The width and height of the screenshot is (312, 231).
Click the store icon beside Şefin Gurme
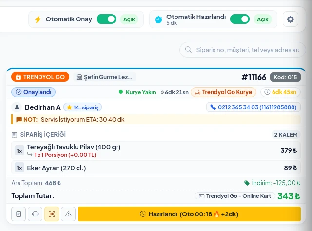point(79,77)
